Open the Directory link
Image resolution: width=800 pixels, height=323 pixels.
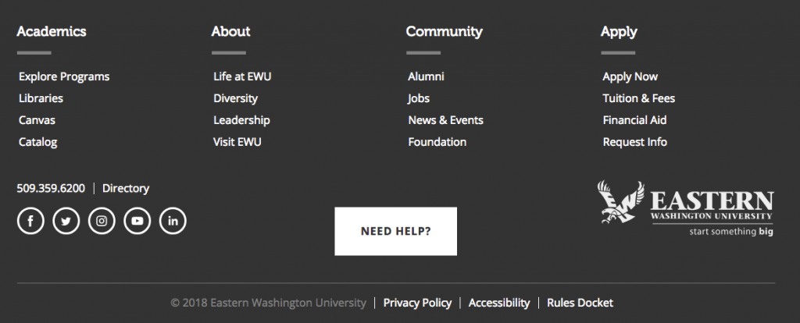[x=126, y=188]
